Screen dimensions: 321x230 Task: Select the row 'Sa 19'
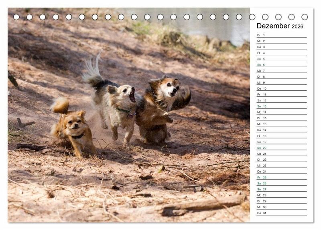click(282, 142)
